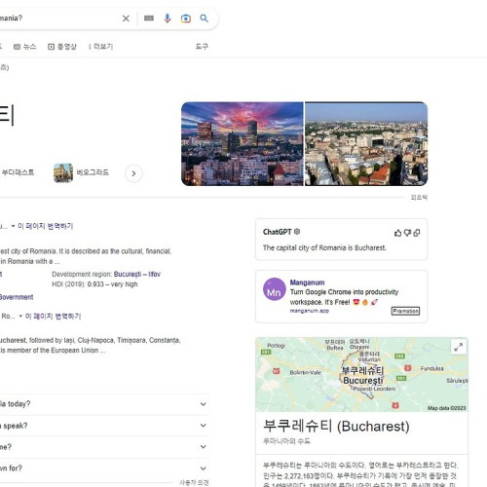Select the 베오그라드 related city label
Screen dimensions: 487x487
click(x=93, y=172)
